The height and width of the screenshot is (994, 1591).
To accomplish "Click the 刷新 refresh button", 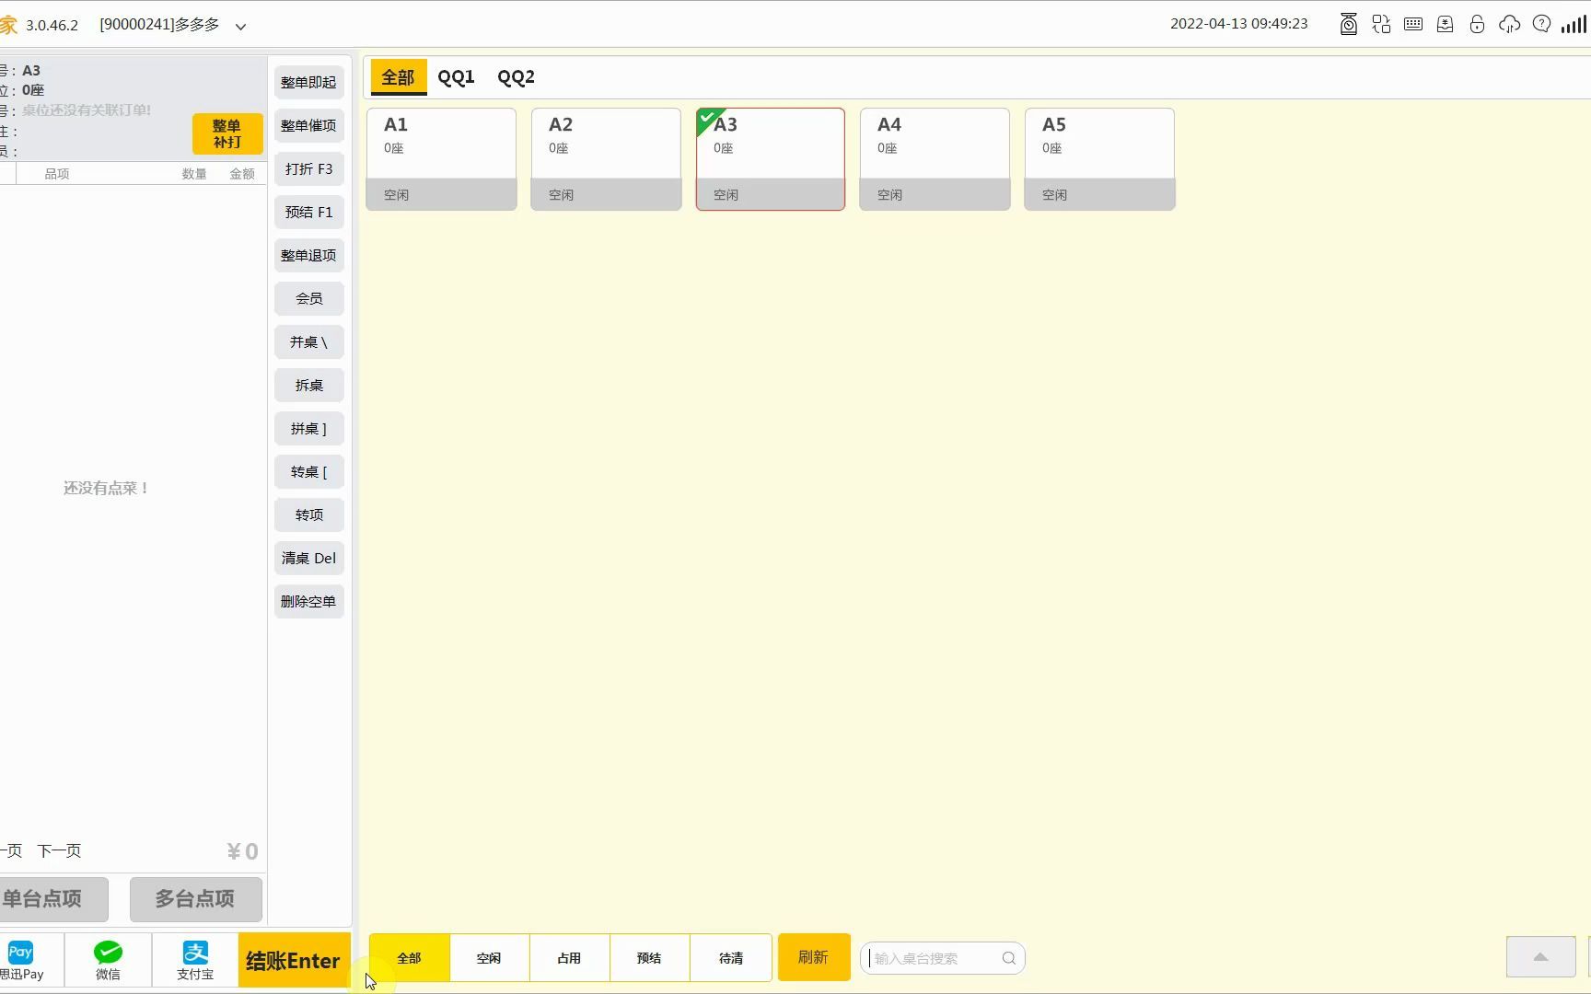I will click(814, 957).
